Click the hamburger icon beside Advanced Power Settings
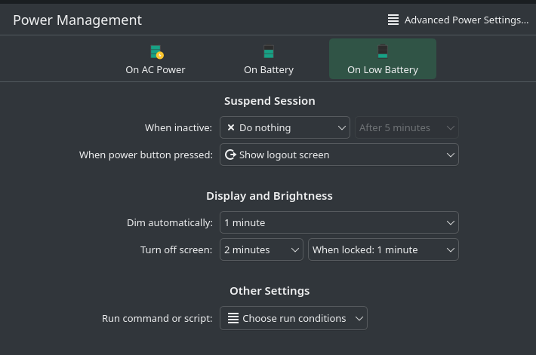 tap(393, 20)
